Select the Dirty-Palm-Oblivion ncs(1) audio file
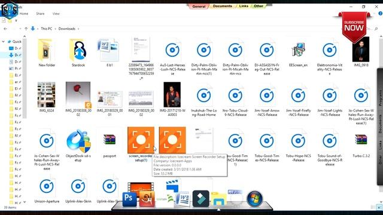 click(x=204, y=57)
